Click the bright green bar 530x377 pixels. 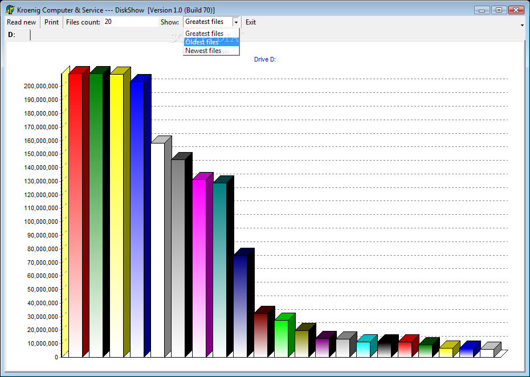(281, 338)
